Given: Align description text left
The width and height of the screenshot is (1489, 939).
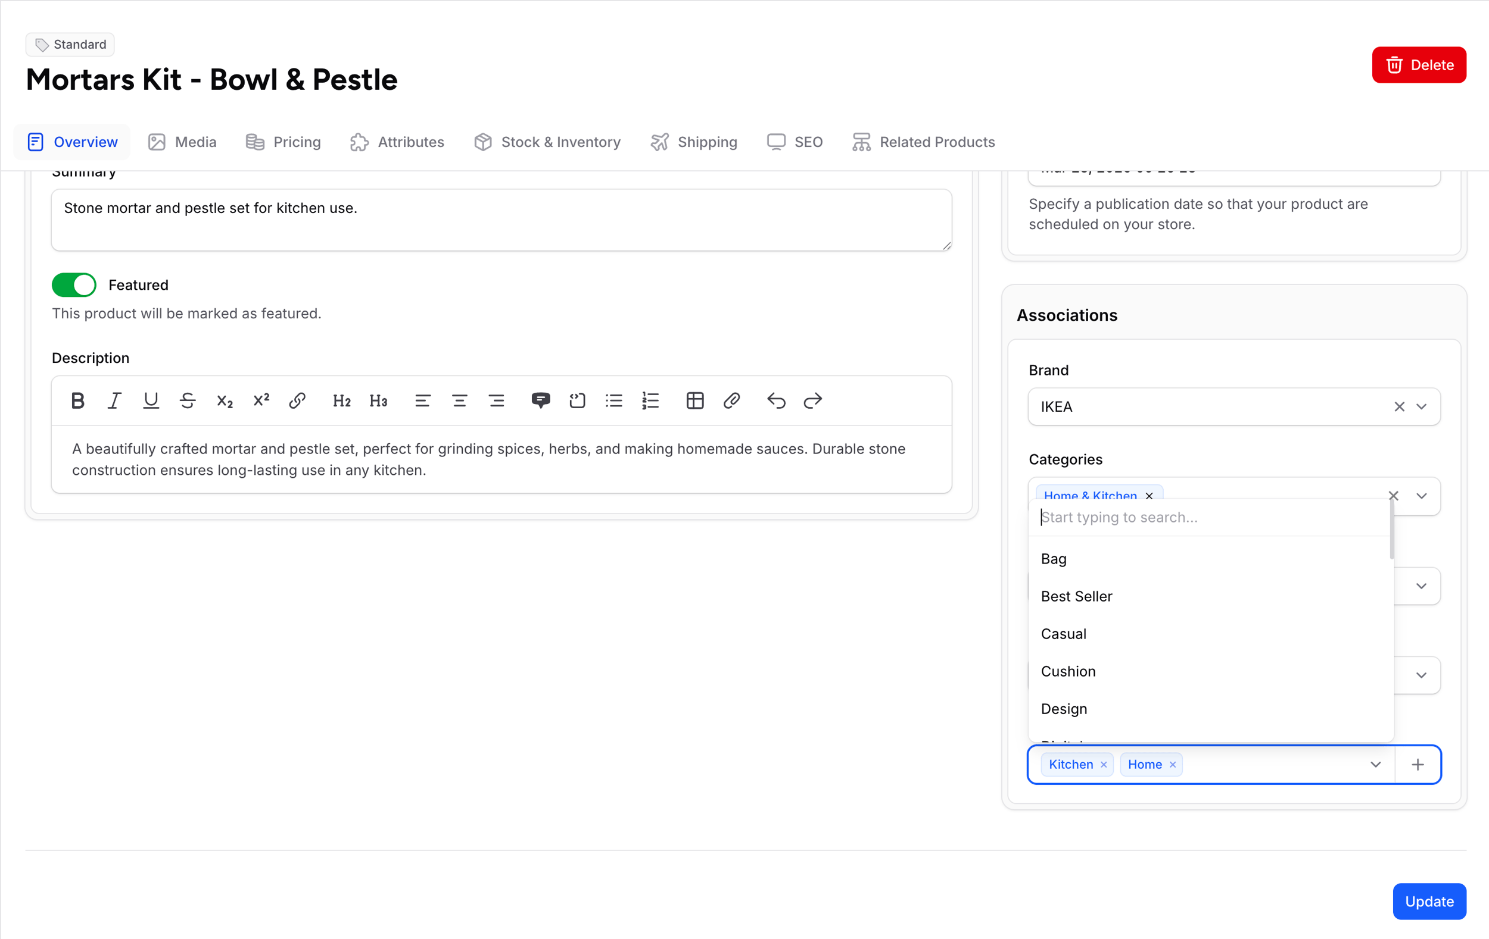Looking at the screenshot, I should pos(423,401).
